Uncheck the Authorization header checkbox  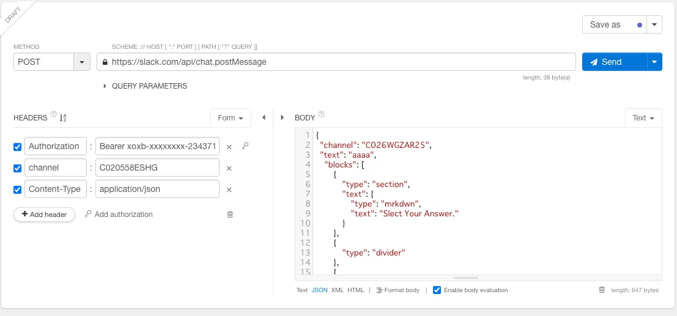point(18,147)
